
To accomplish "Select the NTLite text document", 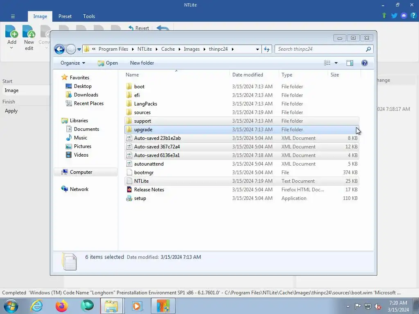I will 241,181.
